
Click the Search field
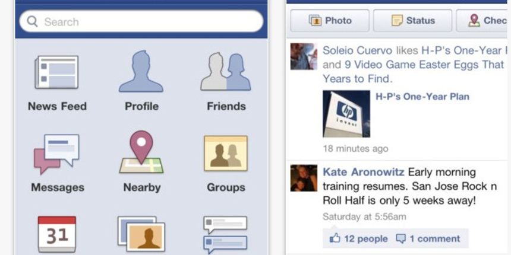[141, 21]
